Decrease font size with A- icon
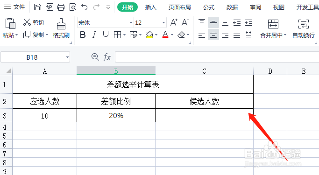 point(185,22)
